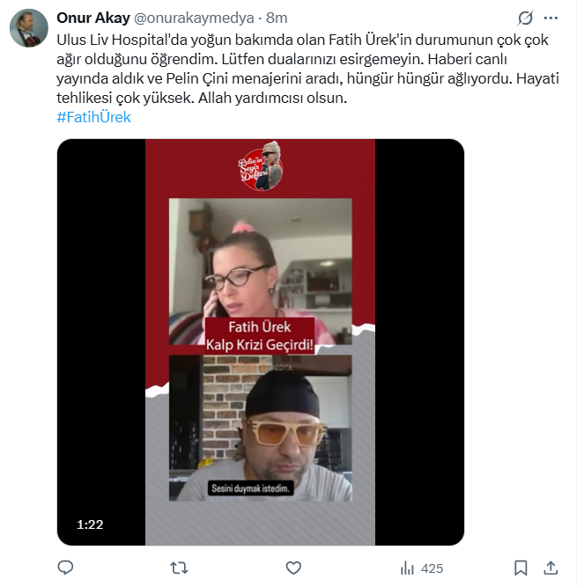Click the reply speech bubble icon

coord(65,568)
